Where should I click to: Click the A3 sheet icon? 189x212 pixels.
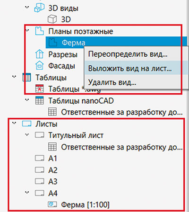click(x=39, y=181)
